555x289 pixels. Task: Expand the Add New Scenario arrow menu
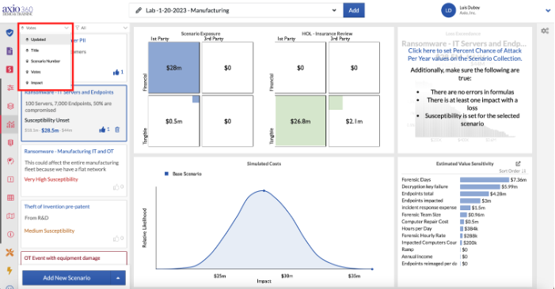pyautogui.click(x=118, y=278)
